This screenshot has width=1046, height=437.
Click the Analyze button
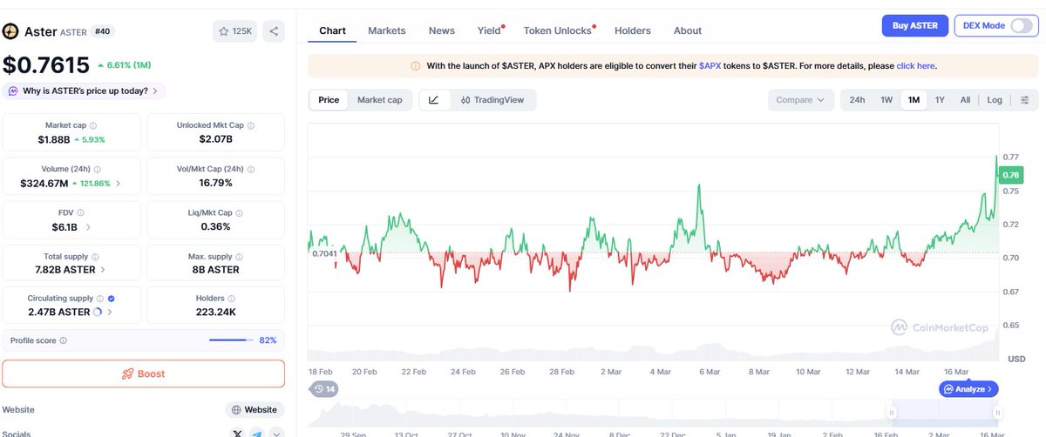pos(968,389)
